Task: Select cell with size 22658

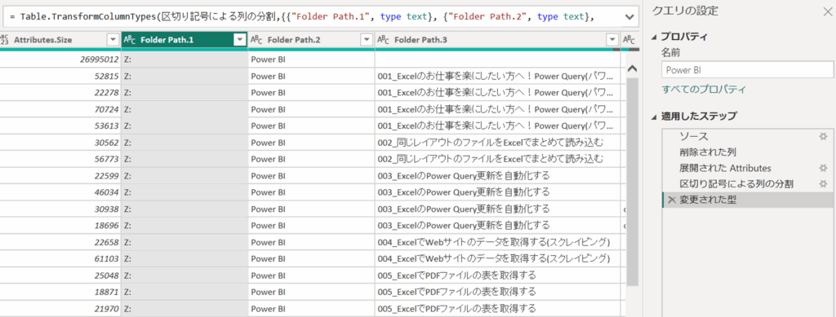Action: [60, 241]
